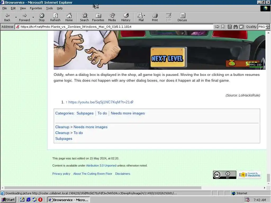Click the Show Desktop quick launch icon
Viewport: 271px width, 203px height.
point(22,200)
